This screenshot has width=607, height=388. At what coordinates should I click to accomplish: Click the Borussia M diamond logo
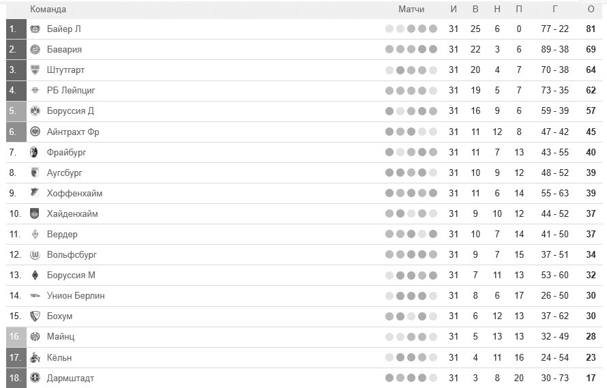click(x=35, y=275)
